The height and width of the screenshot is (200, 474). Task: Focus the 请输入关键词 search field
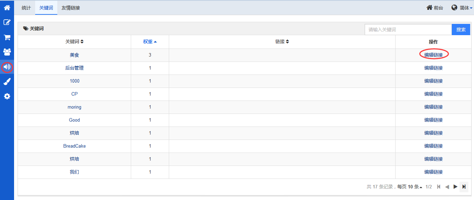(408, 30)
